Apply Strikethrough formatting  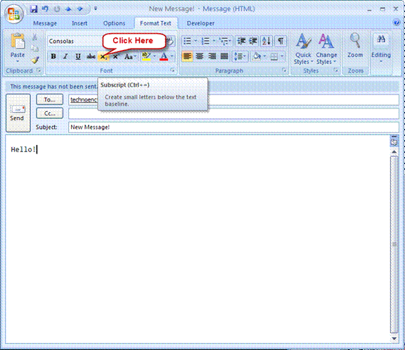pyautogui.click(x=91, y=56)
